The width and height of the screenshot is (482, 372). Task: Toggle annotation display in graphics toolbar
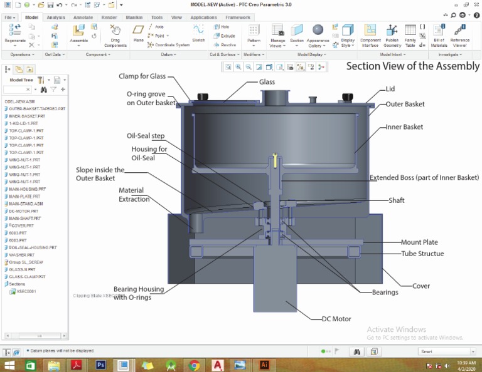pyautogui.click(x=311, y=67)
